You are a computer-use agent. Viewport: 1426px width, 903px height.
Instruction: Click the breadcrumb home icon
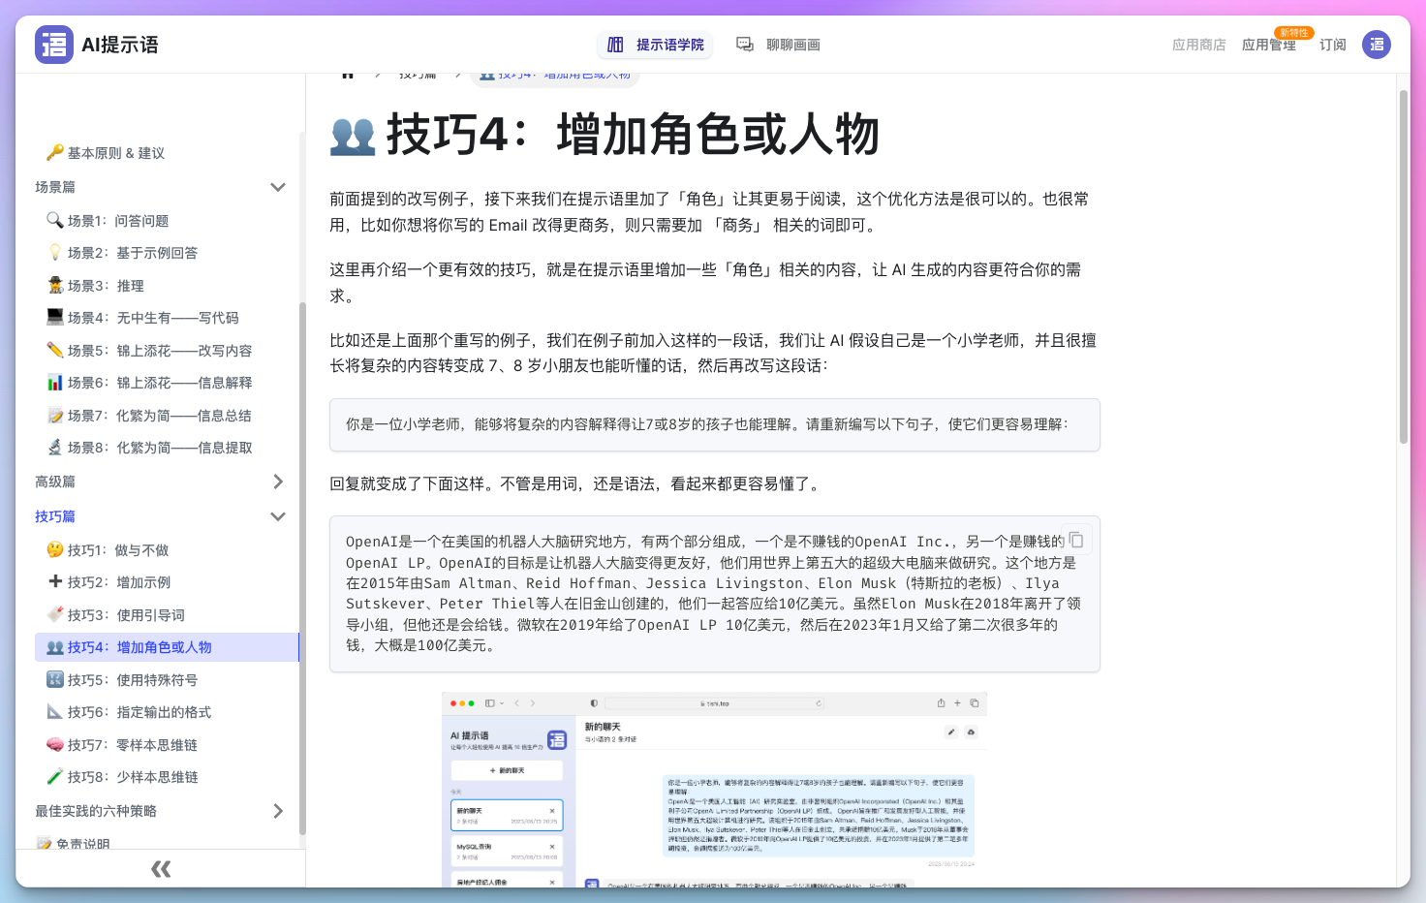(348, 75)
